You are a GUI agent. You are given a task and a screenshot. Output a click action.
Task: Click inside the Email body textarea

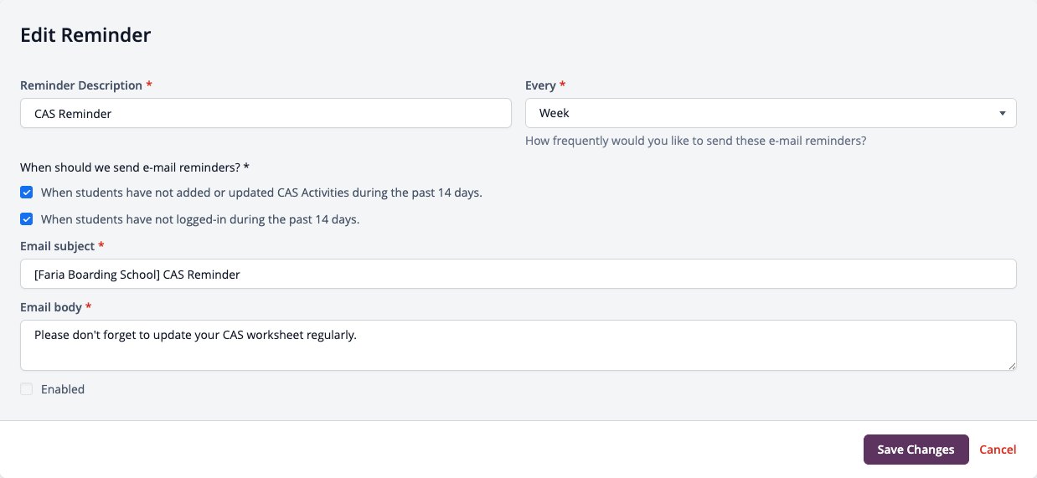tap(518, 345)
